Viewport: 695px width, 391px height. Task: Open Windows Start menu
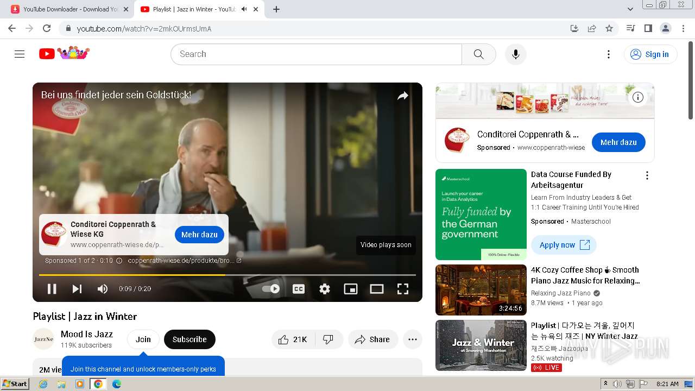tap(15, 384)
